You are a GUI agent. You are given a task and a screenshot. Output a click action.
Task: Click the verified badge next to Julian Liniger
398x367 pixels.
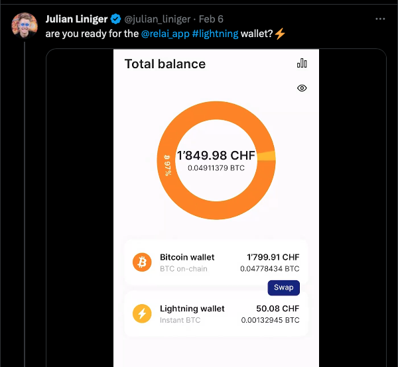pyautogui.click(x=115, y=19)
